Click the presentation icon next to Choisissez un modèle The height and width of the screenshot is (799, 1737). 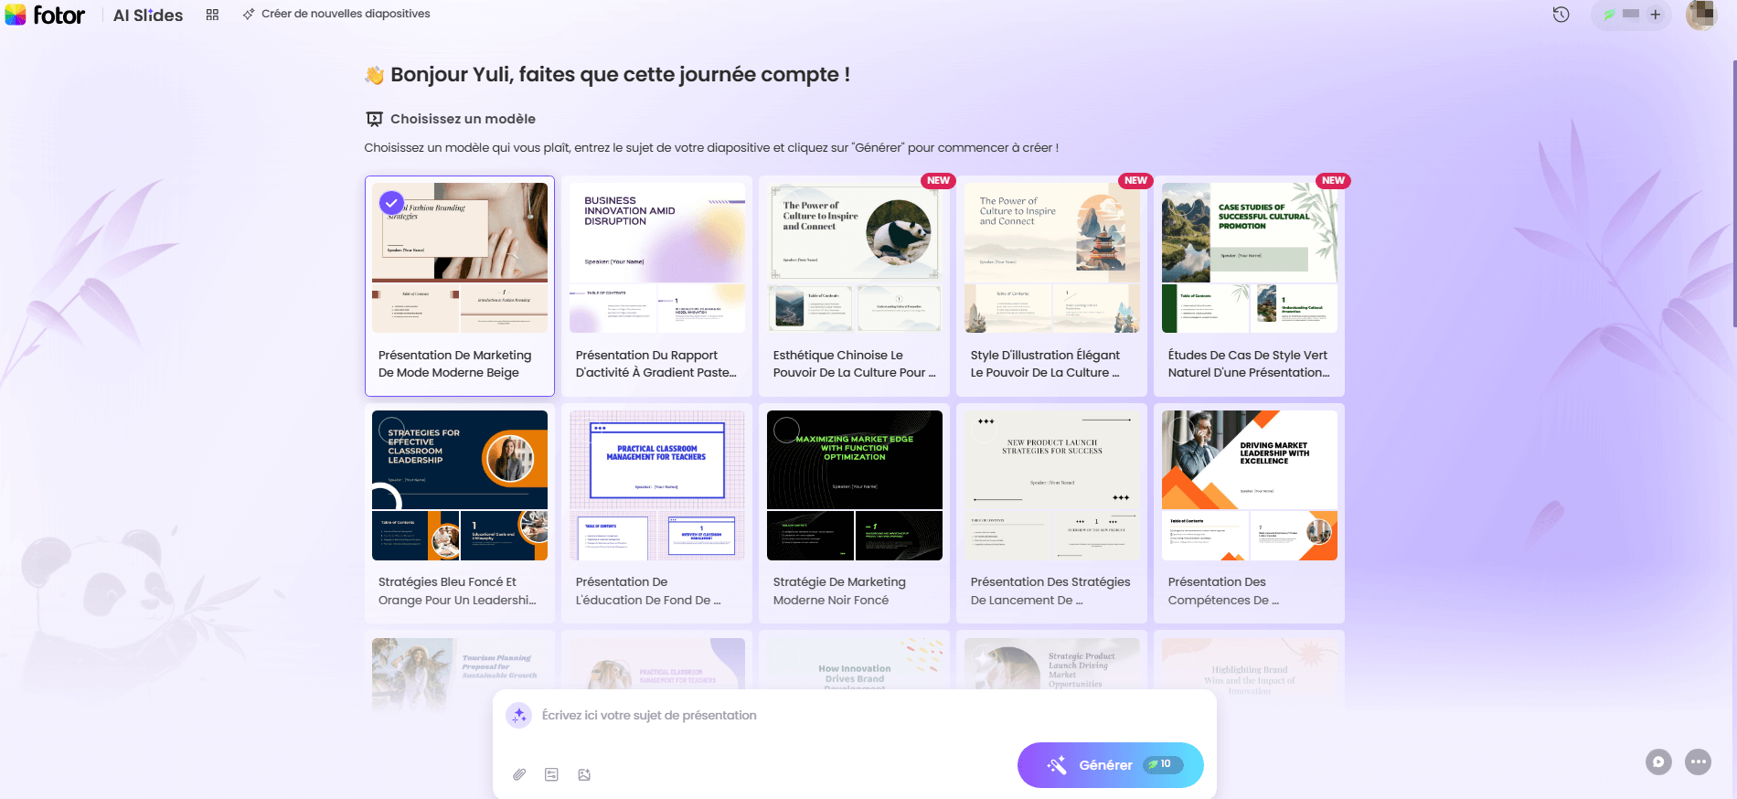click(374, 119)
